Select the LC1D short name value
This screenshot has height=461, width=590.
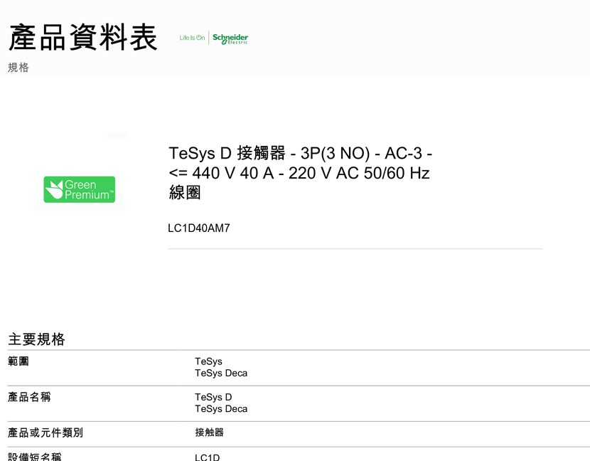(208, 457)
